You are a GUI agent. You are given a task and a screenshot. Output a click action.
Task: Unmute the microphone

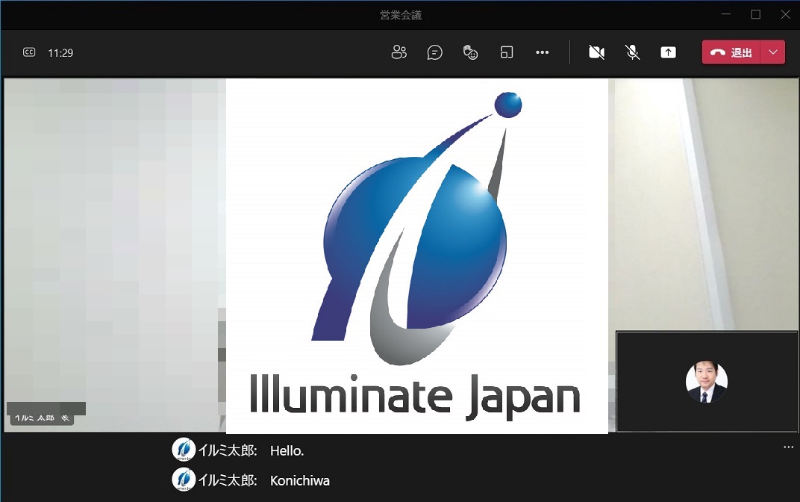pyautogui.click(x=633, y=52)
